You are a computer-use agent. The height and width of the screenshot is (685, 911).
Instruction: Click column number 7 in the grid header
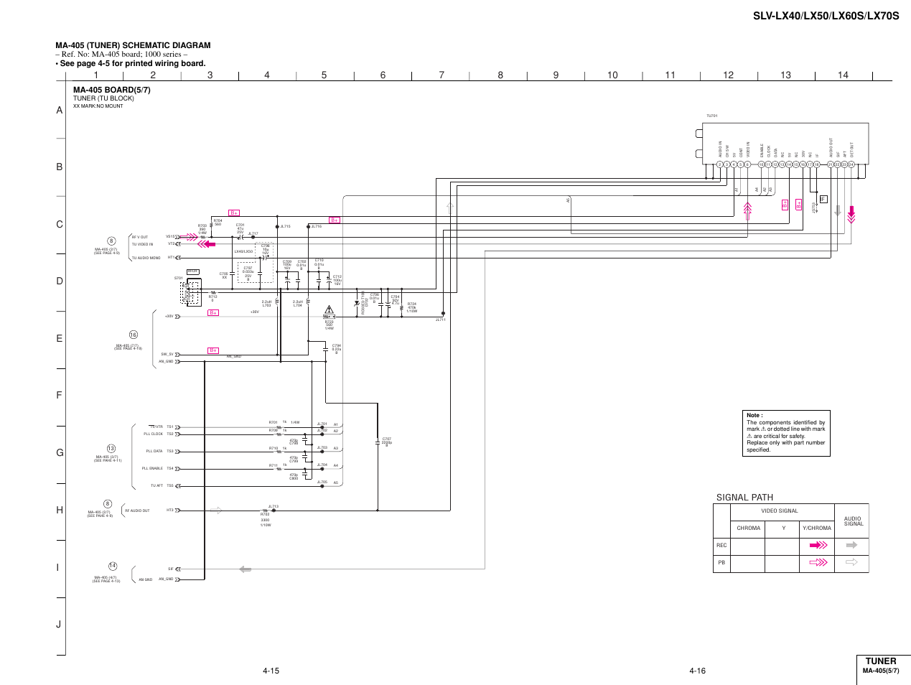point(442,75)
